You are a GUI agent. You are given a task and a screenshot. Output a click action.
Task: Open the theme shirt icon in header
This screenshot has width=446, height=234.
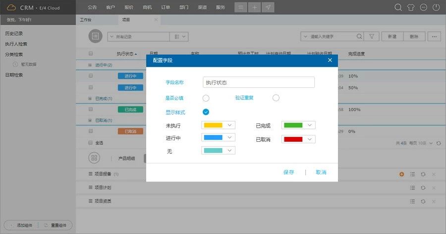410,7
